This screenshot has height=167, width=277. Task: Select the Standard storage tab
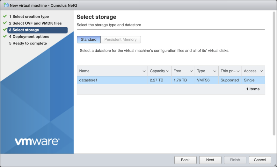coord(89,39)
